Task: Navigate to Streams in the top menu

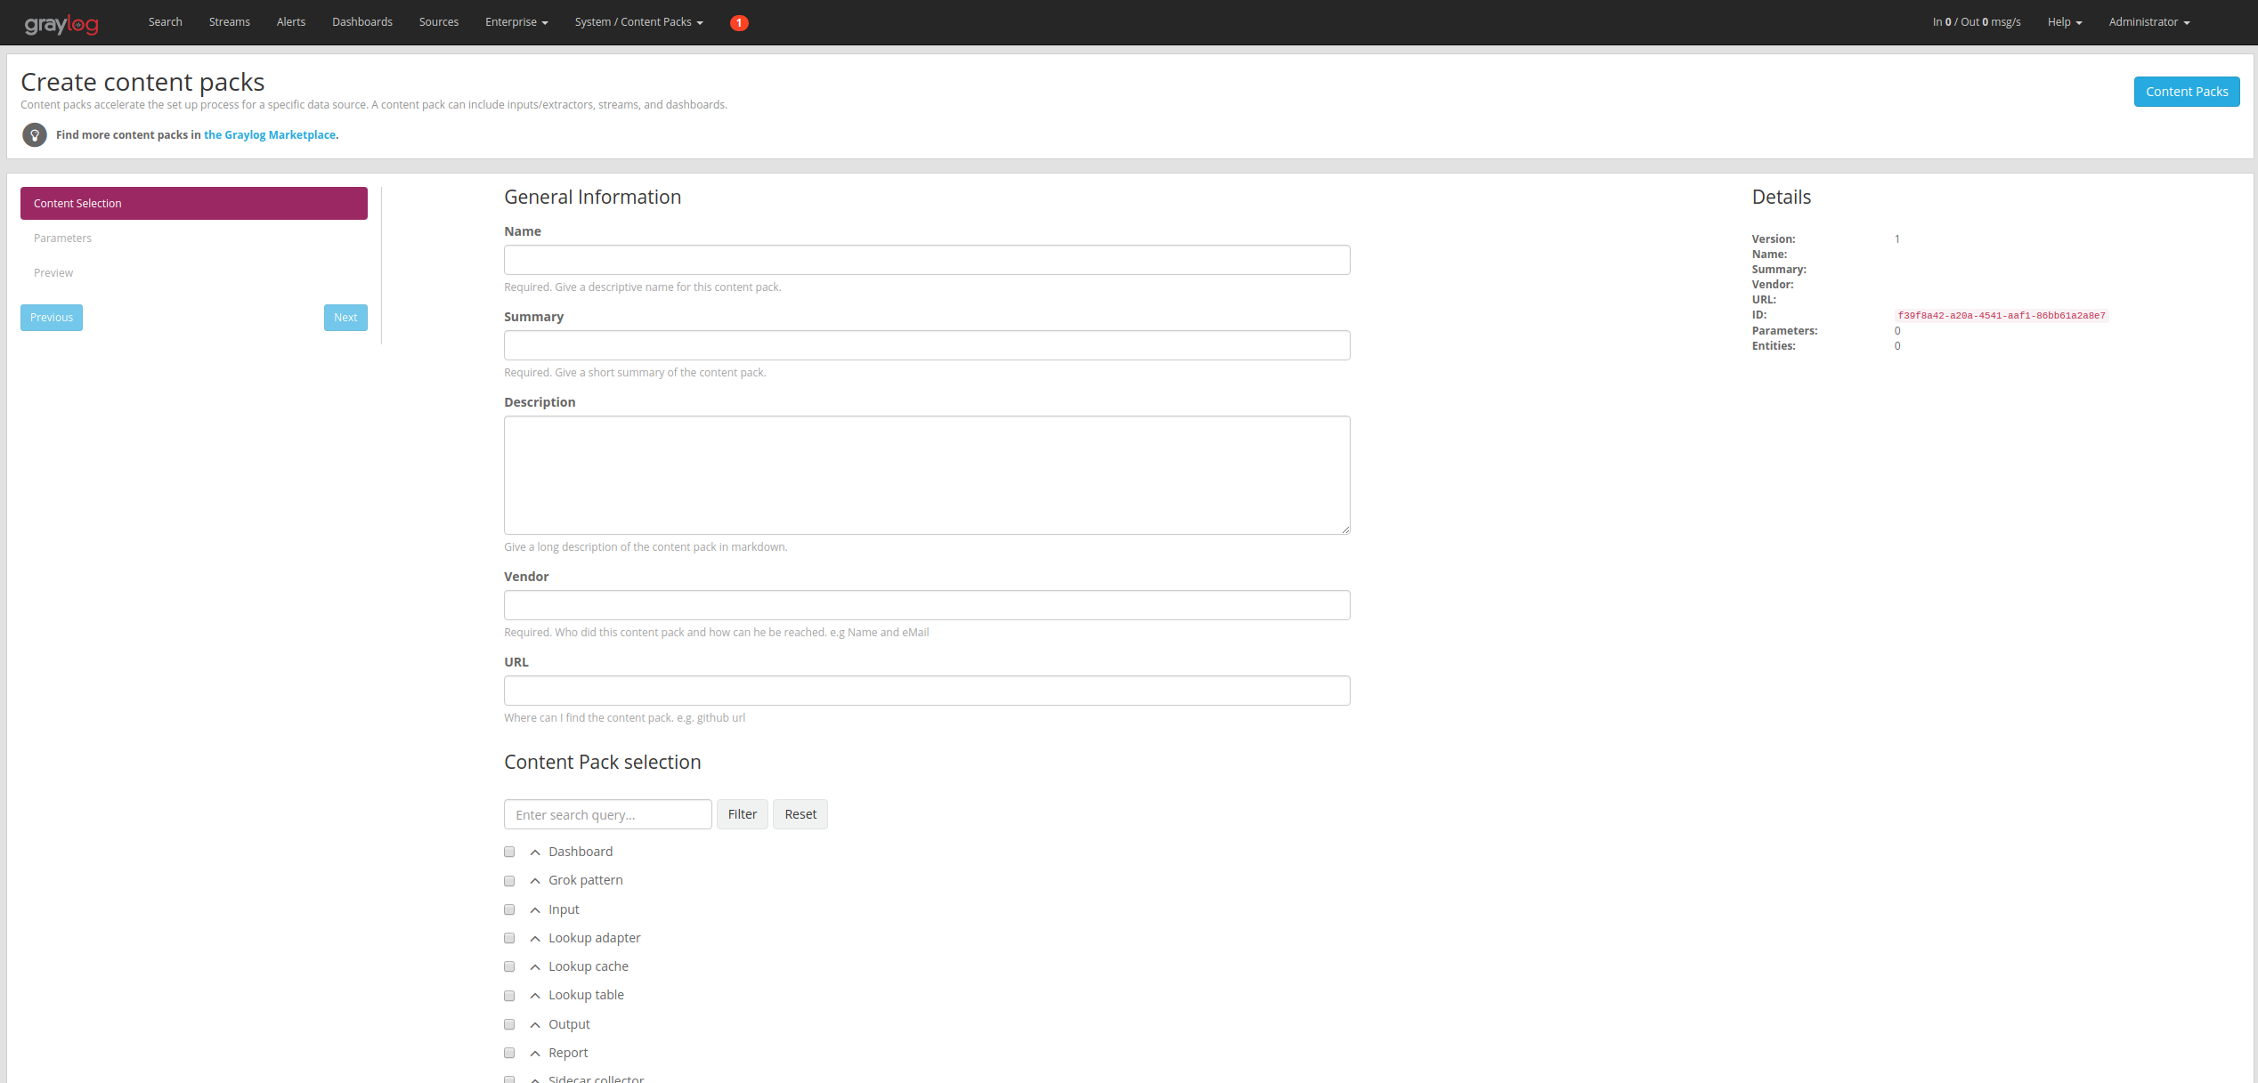Action: tap(229, 22)
